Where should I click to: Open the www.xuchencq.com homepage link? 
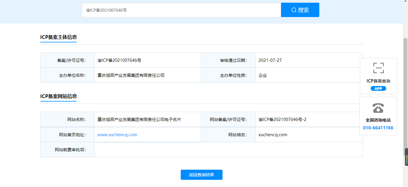117,135
